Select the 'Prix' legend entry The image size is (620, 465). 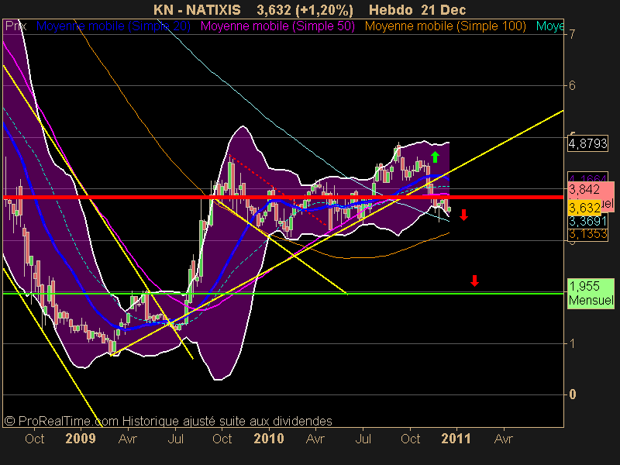[x=15, y=26]
